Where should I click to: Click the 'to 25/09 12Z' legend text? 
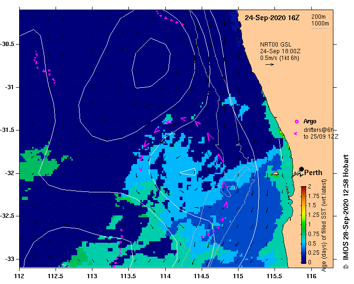point(321,137)
